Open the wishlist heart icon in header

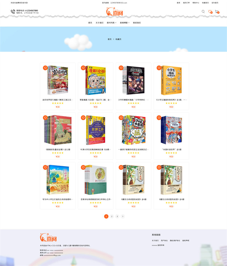pyautogui.click(x=210, y=12)
